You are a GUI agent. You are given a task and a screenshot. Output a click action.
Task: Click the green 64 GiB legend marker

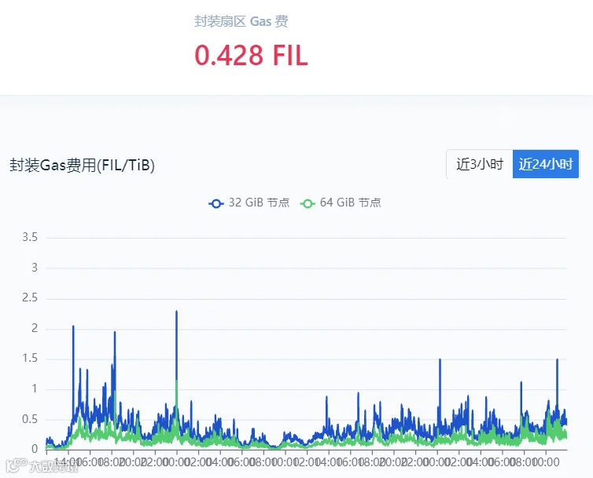click(x=308, y=203)
